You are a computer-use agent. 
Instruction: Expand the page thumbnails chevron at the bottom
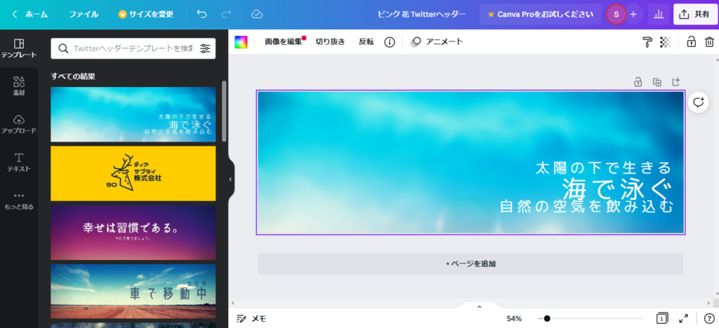(479, 306)
